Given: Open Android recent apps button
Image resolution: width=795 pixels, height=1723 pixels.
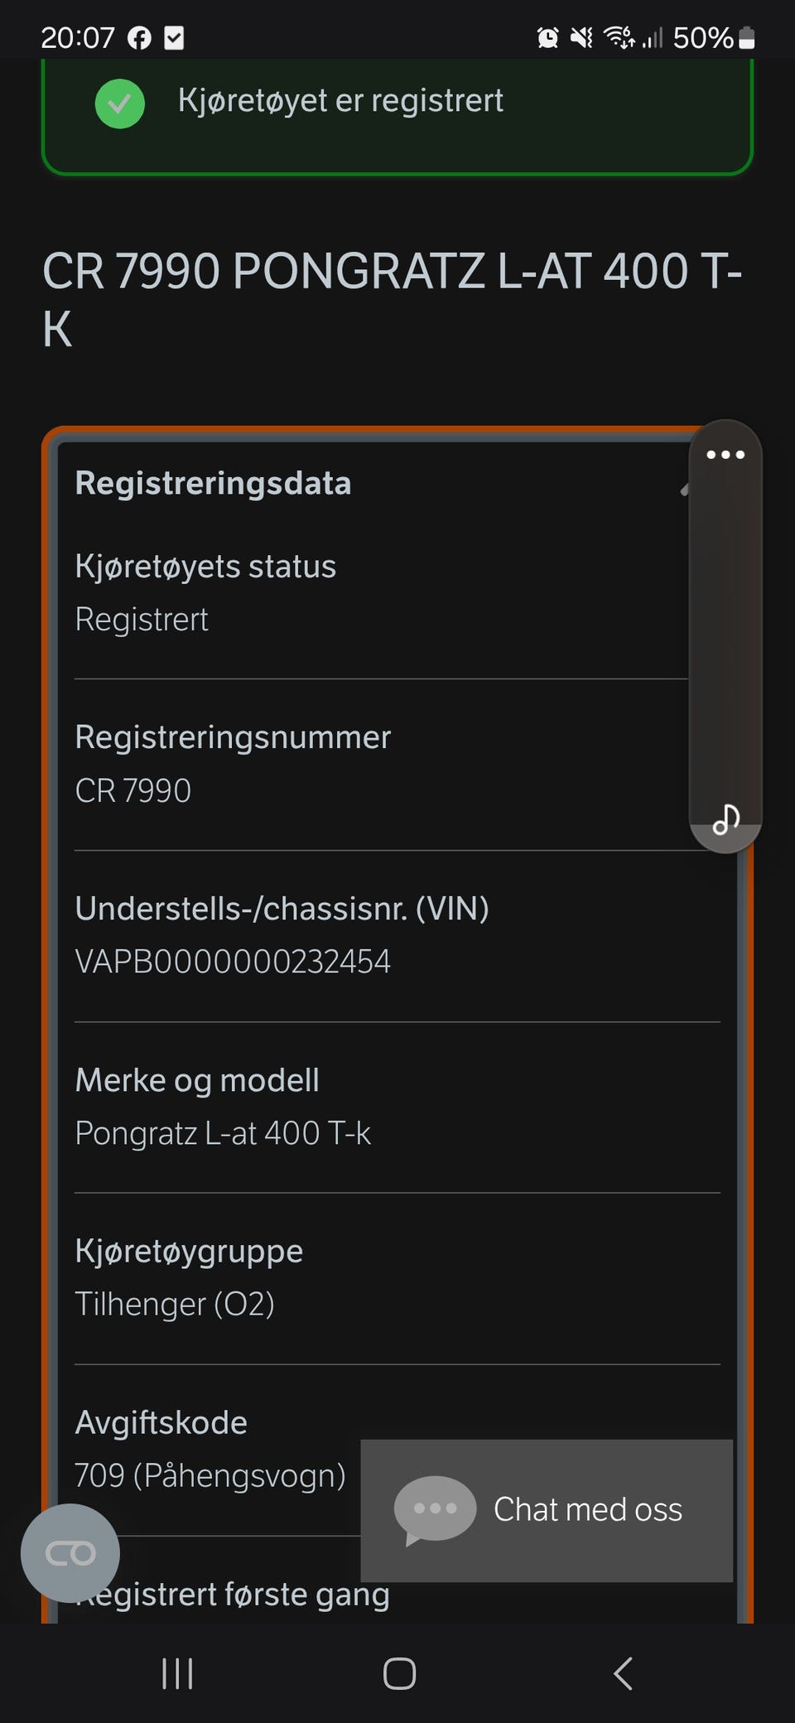Looking at the screenshot, I should (177, 1673).
